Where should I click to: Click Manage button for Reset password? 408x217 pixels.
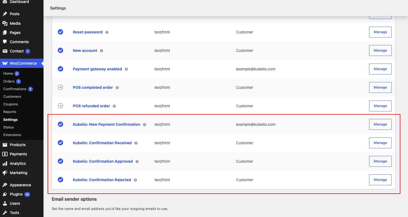[x=380, y=32]
